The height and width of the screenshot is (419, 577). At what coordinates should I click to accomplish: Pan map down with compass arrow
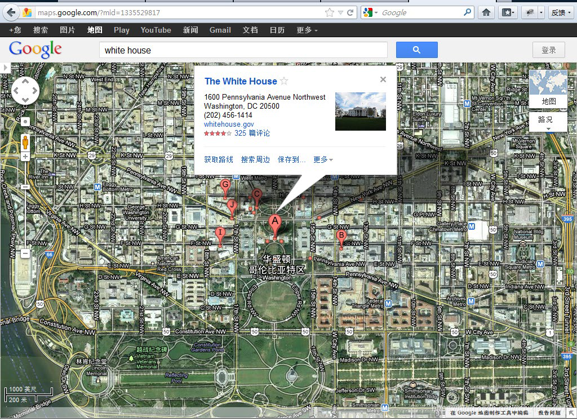(25, 100)
